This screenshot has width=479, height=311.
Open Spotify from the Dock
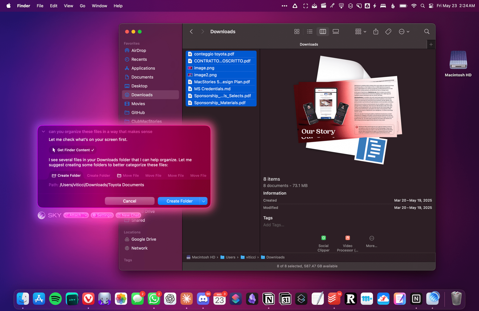[55, 299]
